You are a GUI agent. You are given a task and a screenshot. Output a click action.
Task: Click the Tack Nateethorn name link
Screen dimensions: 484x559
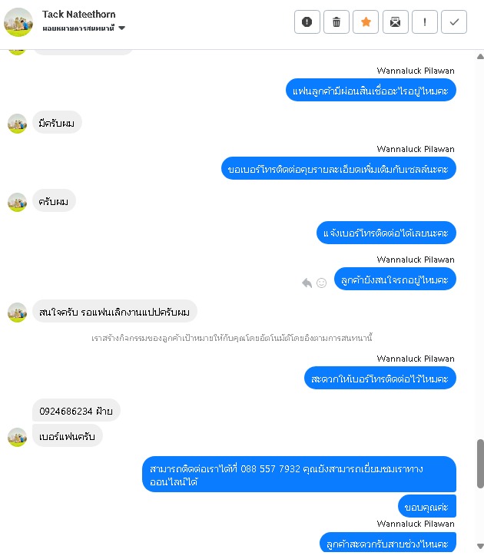pyautogui.click(x=79, y=15)
